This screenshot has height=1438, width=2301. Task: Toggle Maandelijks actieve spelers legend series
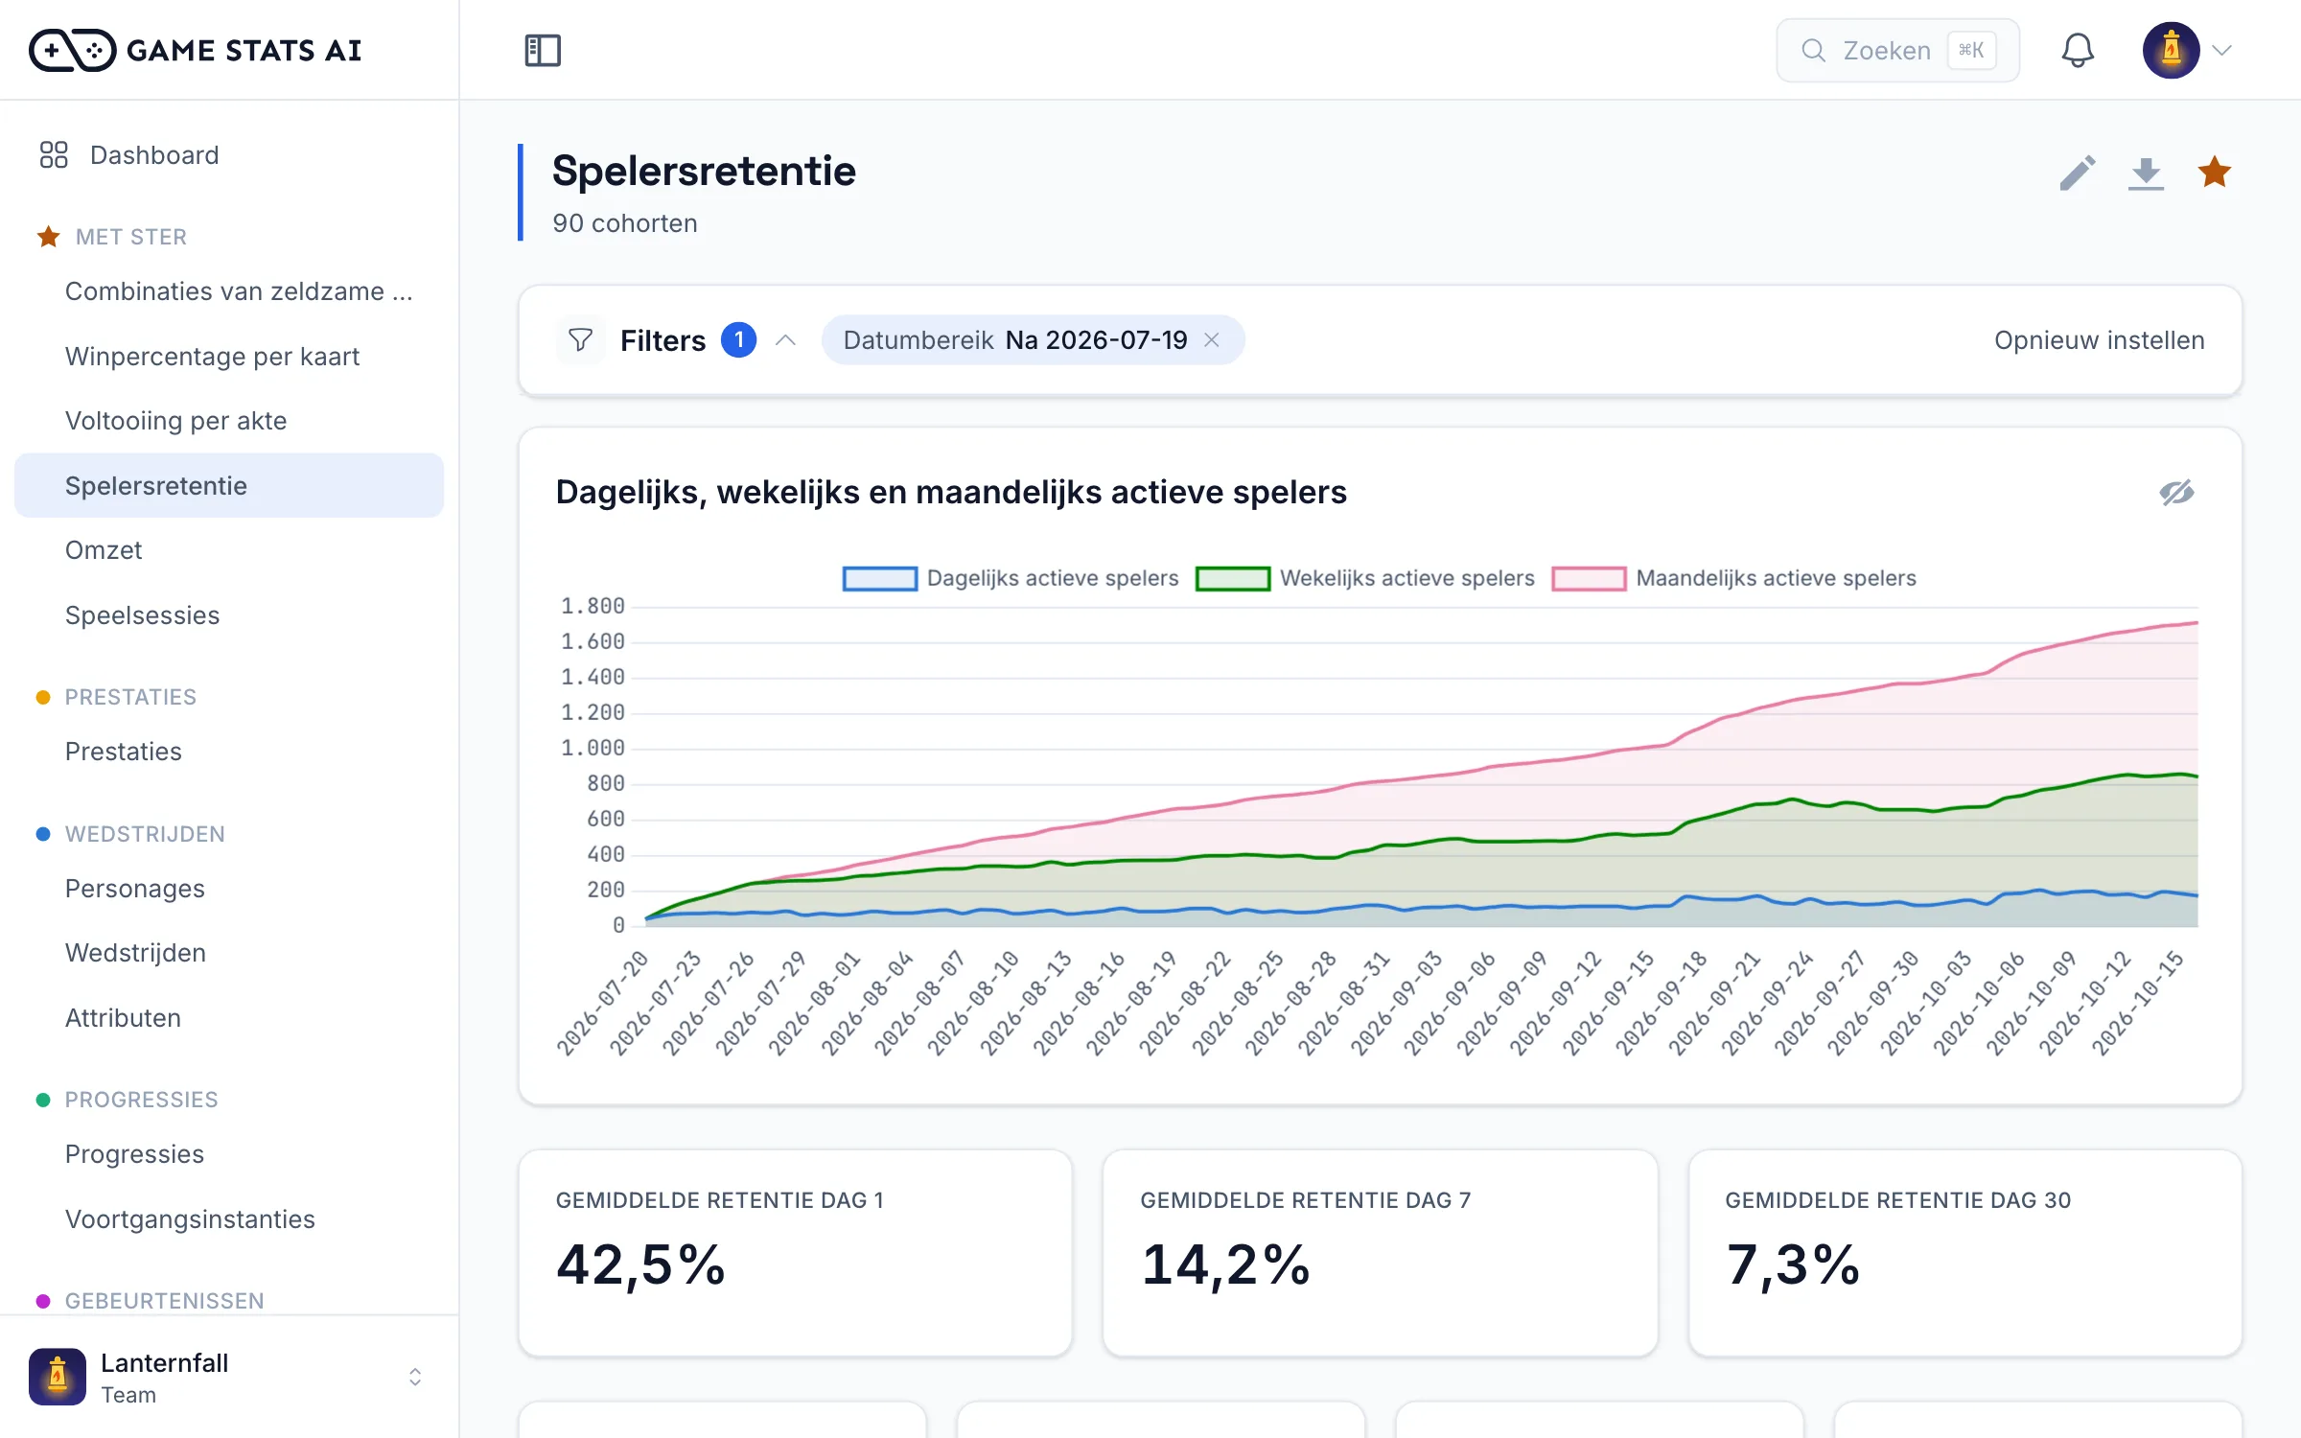pos(1733,578)
